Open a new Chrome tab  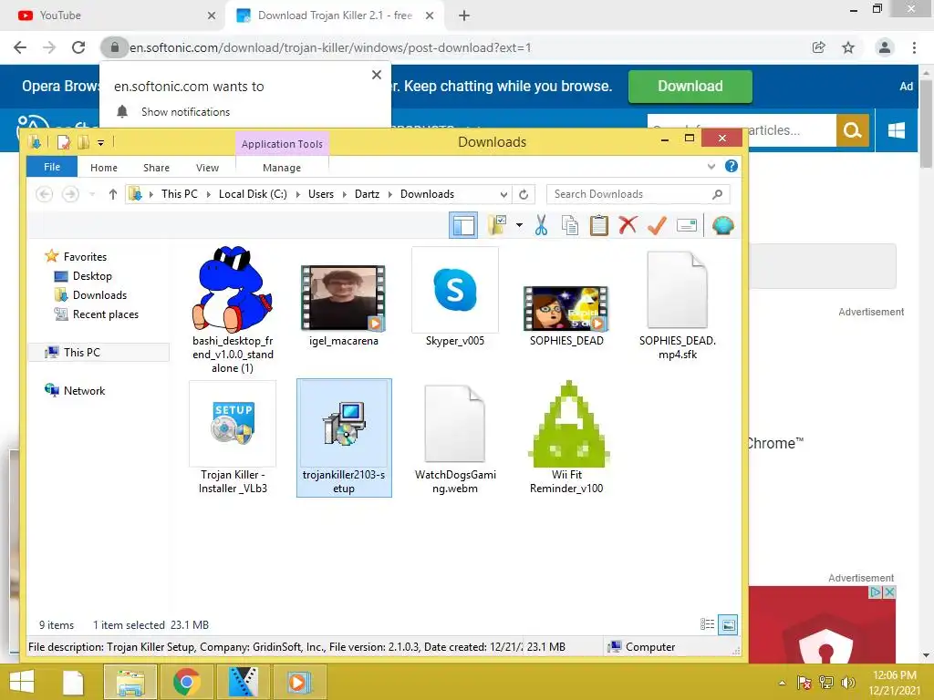point(464,16)
